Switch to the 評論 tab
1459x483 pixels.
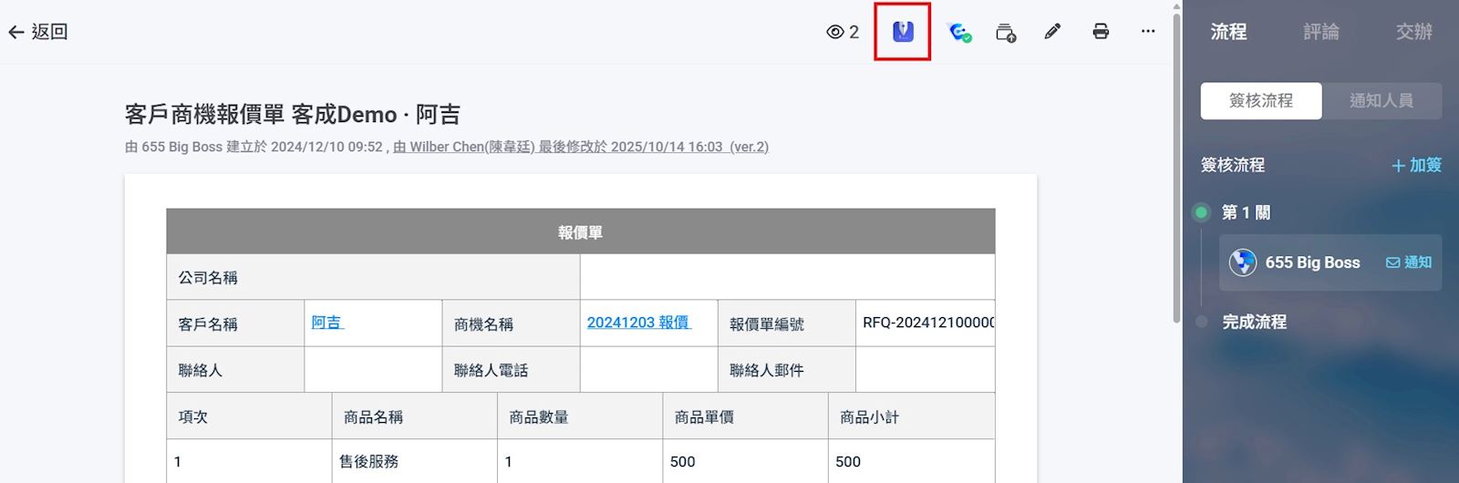point(1320,32)
